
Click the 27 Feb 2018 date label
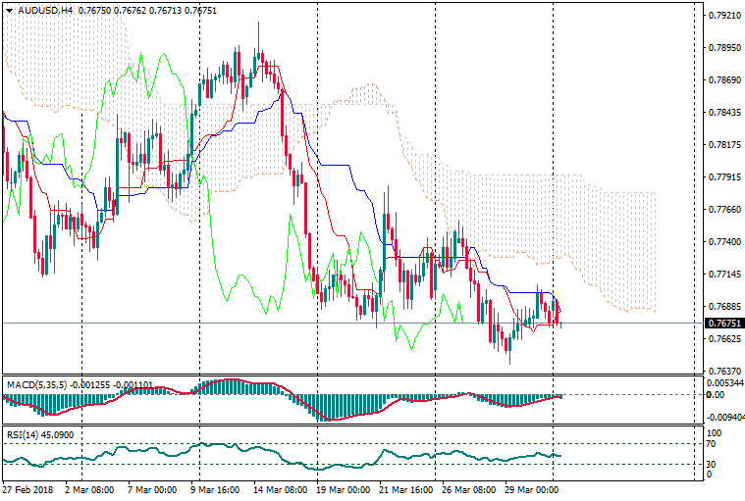point(28,488)
